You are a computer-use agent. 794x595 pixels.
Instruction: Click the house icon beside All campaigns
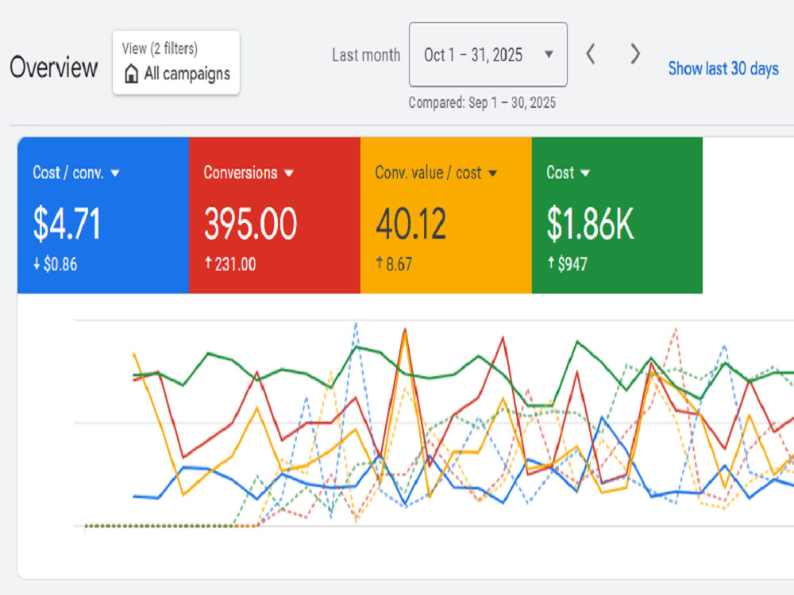[131, 73]
